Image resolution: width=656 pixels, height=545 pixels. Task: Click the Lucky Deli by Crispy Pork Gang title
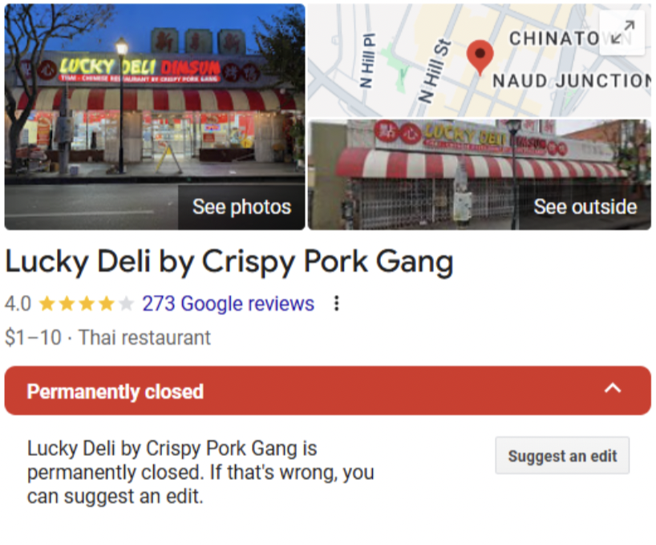(229, 262)
